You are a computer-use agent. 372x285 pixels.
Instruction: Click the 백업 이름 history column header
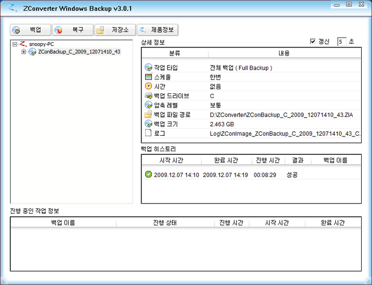coord(336,160)
